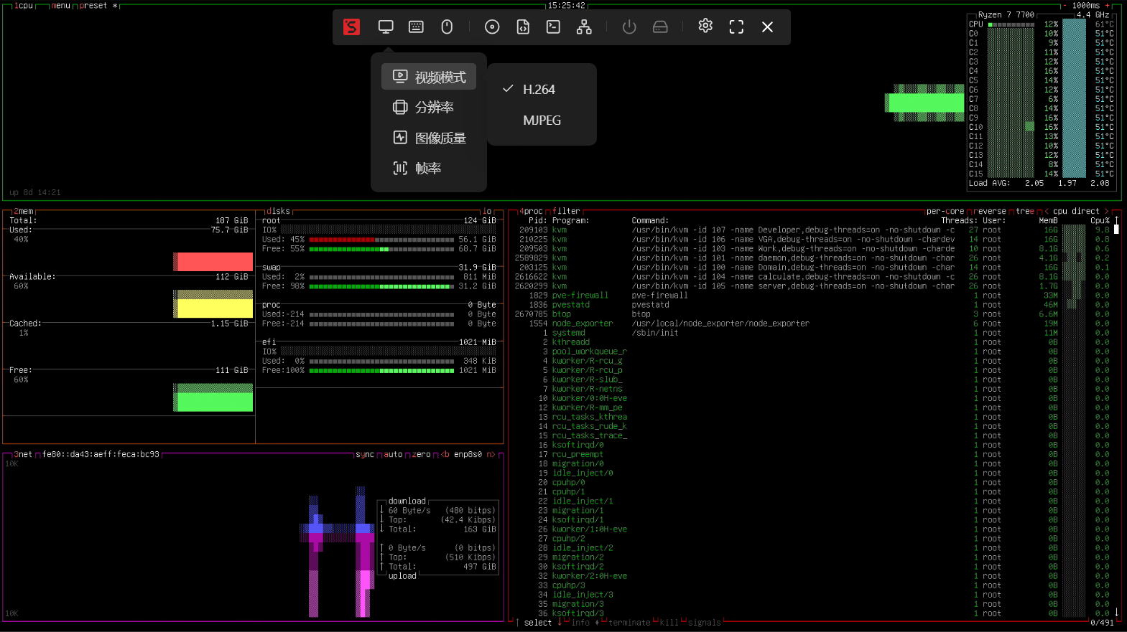Open settings gear in KVM toolbar

[x=705, y=26]
